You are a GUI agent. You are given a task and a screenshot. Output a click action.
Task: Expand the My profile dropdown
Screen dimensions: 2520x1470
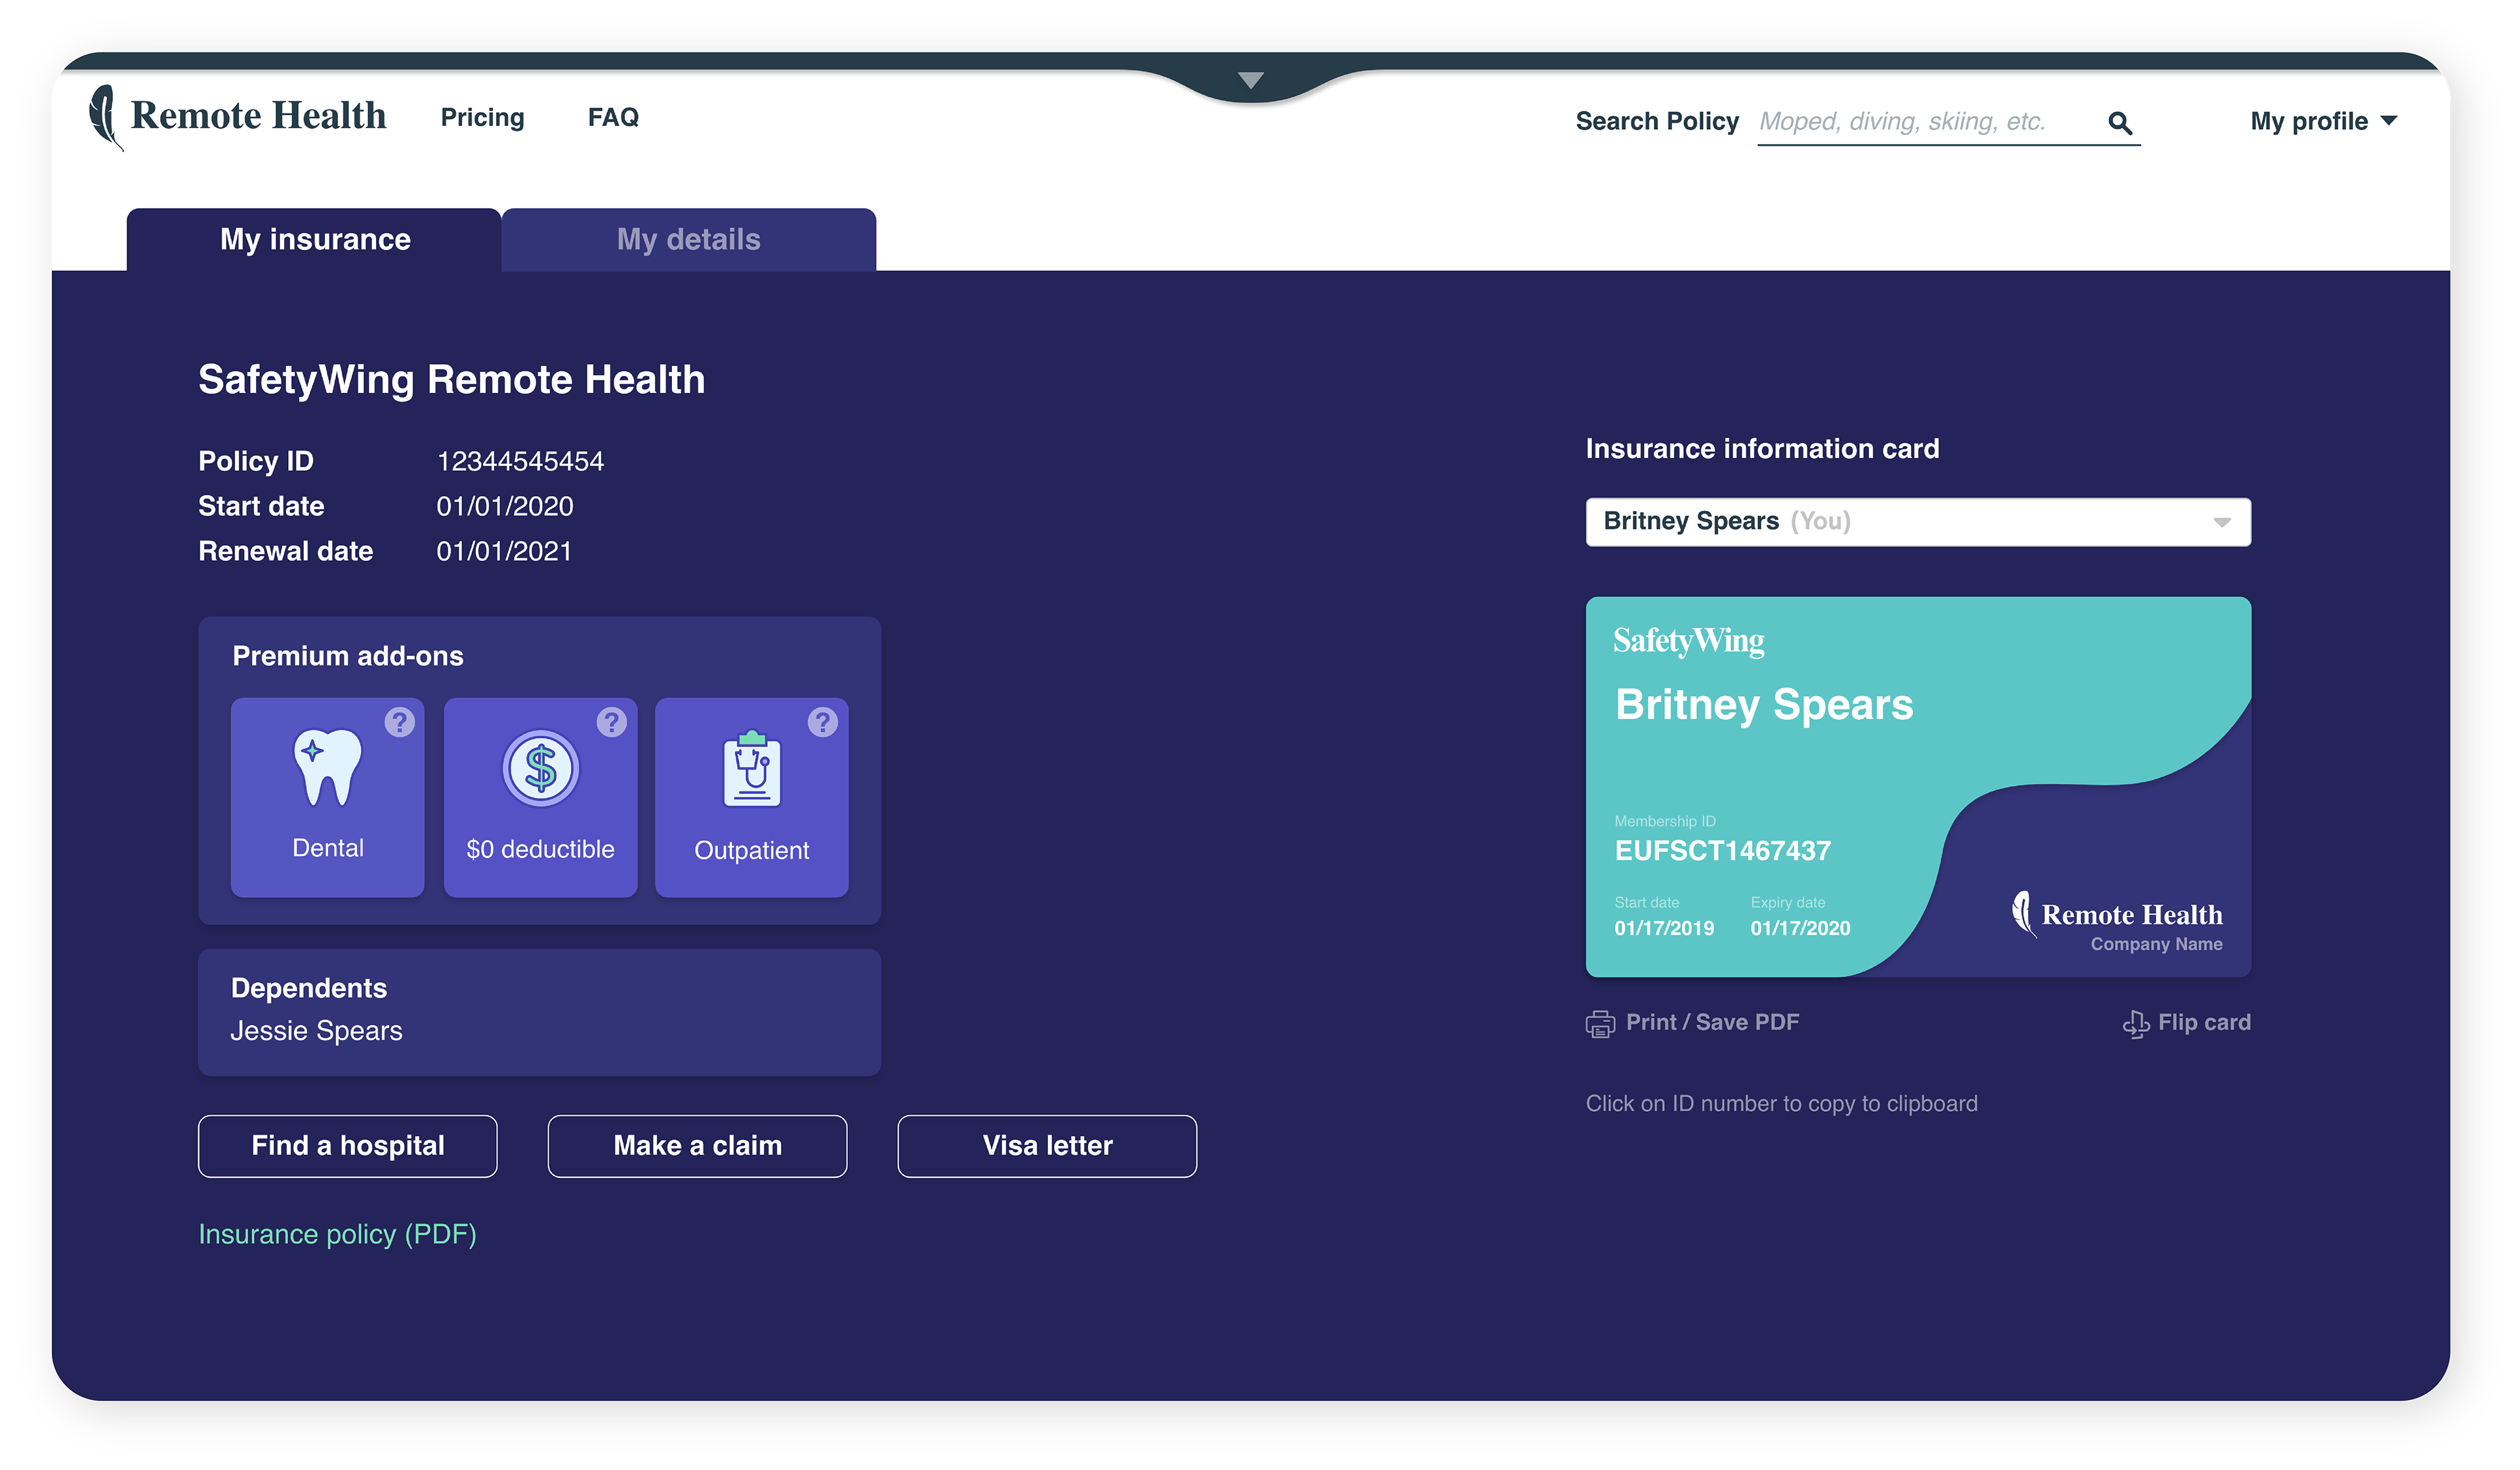pos(2322,121)
